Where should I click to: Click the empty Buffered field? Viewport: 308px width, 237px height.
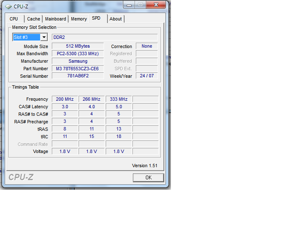[147, 61]
